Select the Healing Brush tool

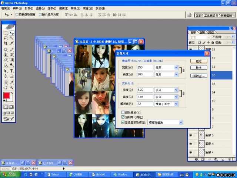[6, 49]
